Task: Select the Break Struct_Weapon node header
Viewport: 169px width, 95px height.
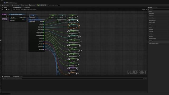Action: [x=37, y=20]
